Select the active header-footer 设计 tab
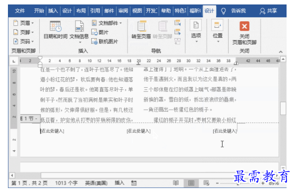294x192 pixels. (x=209, y=11)
